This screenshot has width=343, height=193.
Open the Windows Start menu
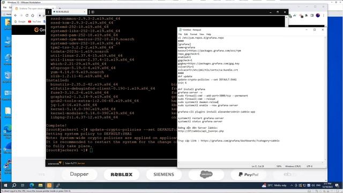pos(5,185)
